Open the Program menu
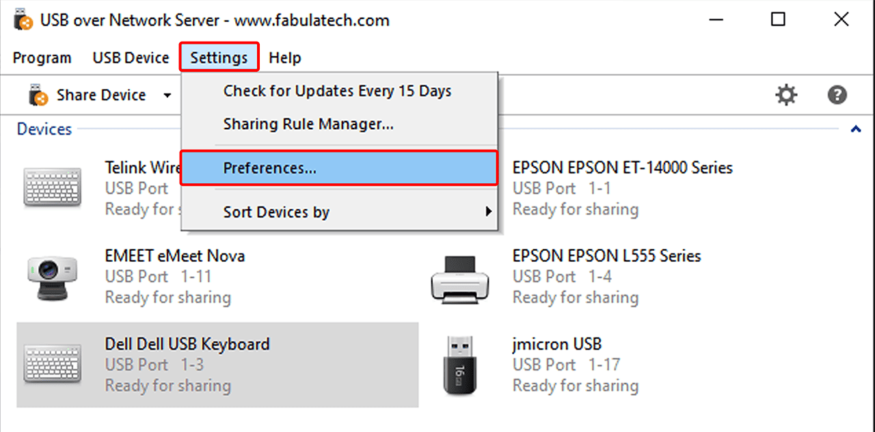 coord(42,58)
